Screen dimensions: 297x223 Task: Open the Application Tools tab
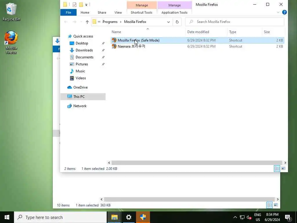pyautogui.click(x=174, y=12)
